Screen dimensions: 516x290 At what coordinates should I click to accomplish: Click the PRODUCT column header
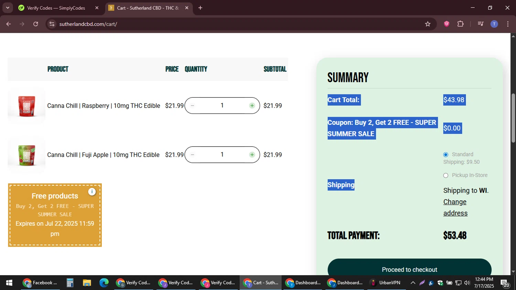[58, 69]
